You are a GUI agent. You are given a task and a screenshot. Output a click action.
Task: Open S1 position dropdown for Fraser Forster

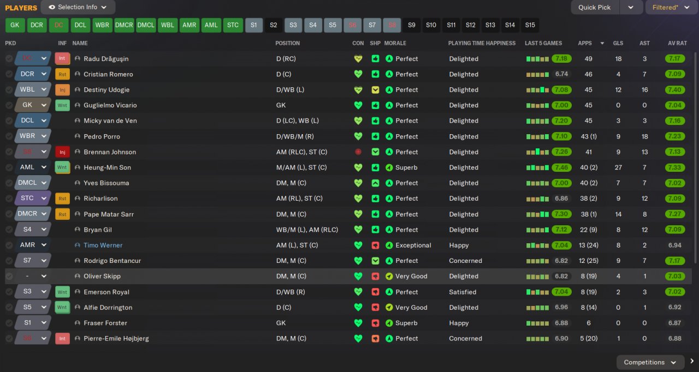tap(33, 323)
